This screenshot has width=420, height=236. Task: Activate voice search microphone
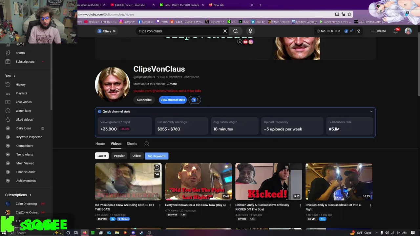pyautogui.click(x=250, y=31)
